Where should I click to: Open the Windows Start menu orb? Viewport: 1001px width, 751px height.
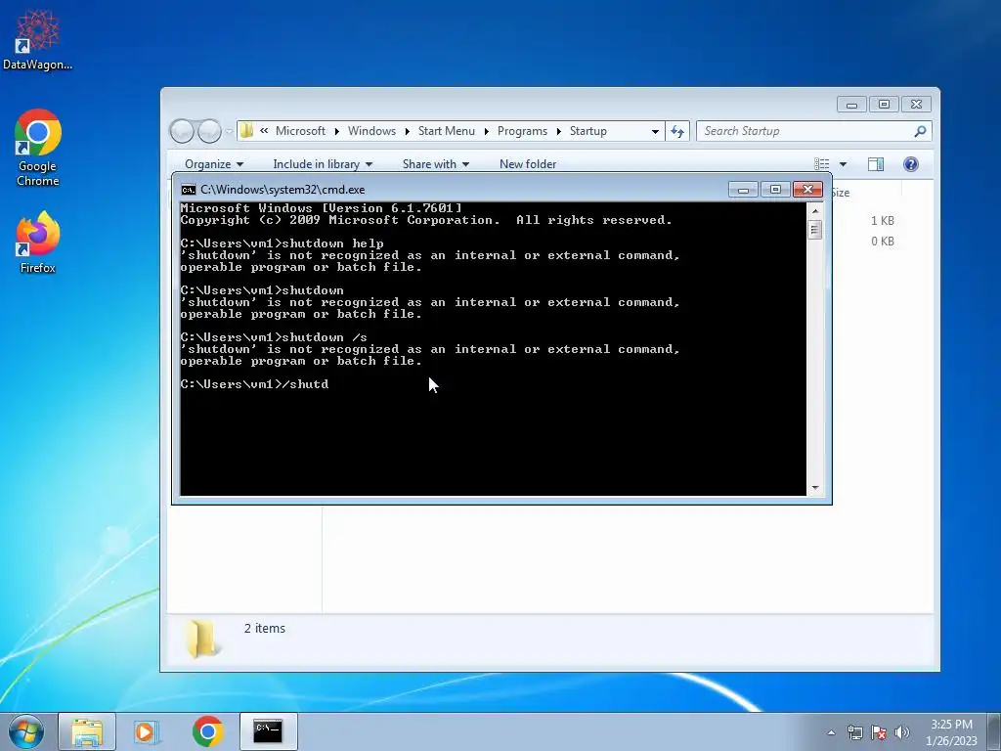pos(26,731)
